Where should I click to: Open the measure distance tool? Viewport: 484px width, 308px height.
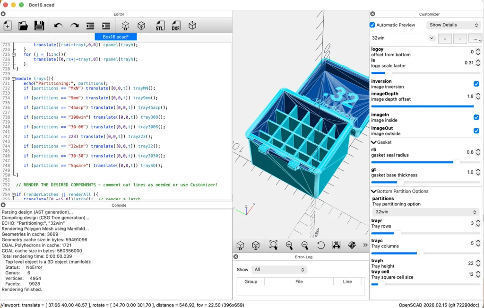tap(337, 246)
